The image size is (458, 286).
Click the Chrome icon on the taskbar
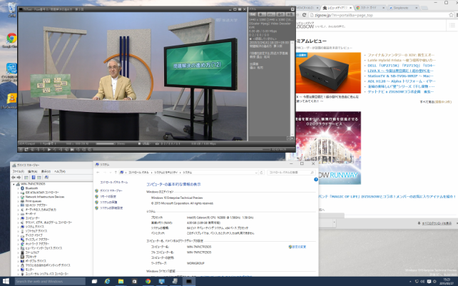[148, 281]
